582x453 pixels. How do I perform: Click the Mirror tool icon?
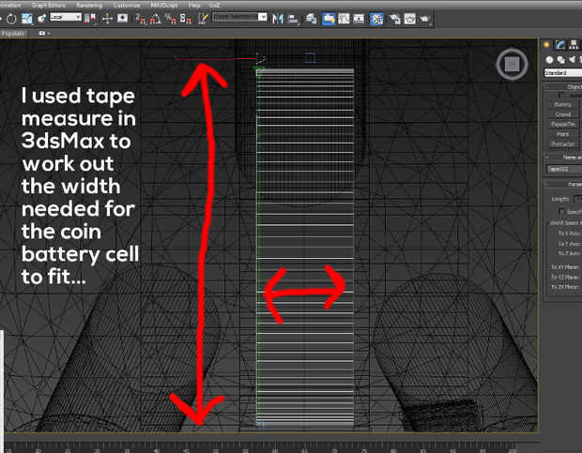tap(278, 19)
